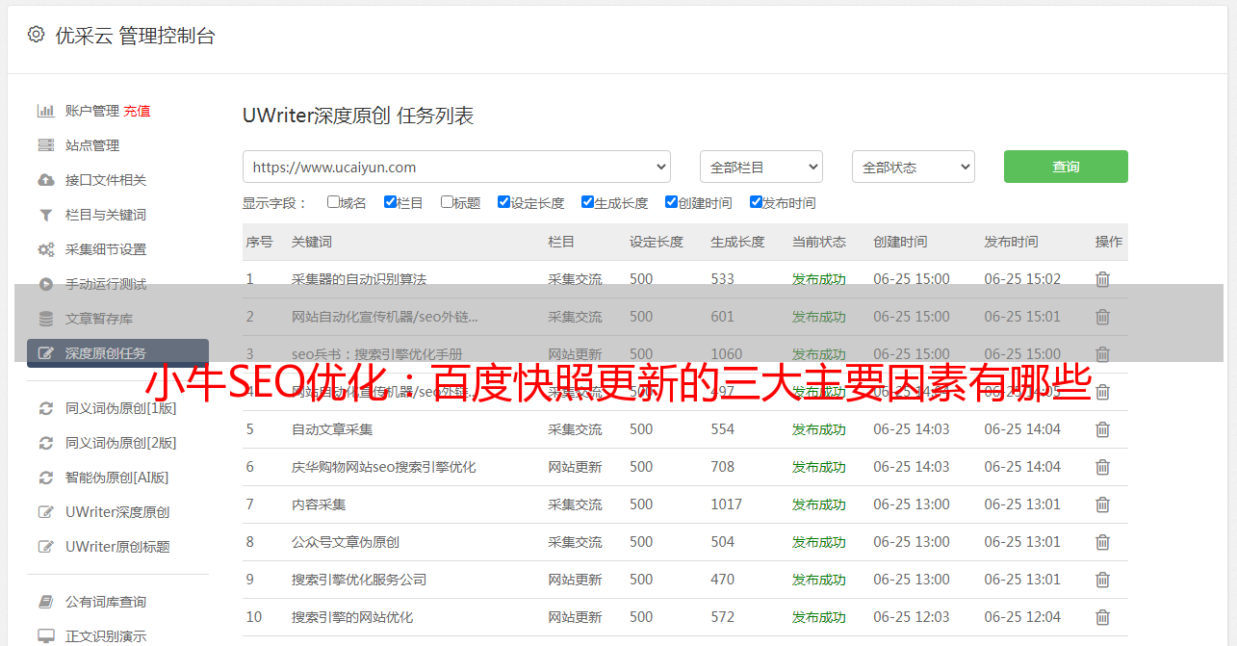Click the keyword 公众号文章伪原创
Viewport: 1237px width, 646px height.
pos(346,542)
